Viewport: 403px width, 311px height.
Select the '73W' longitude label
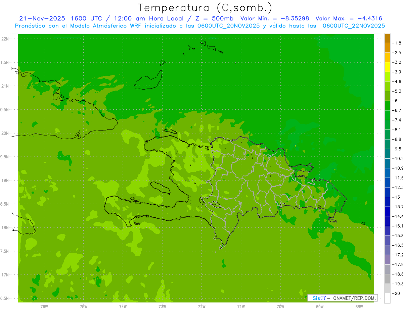click(x=162, y=307)
